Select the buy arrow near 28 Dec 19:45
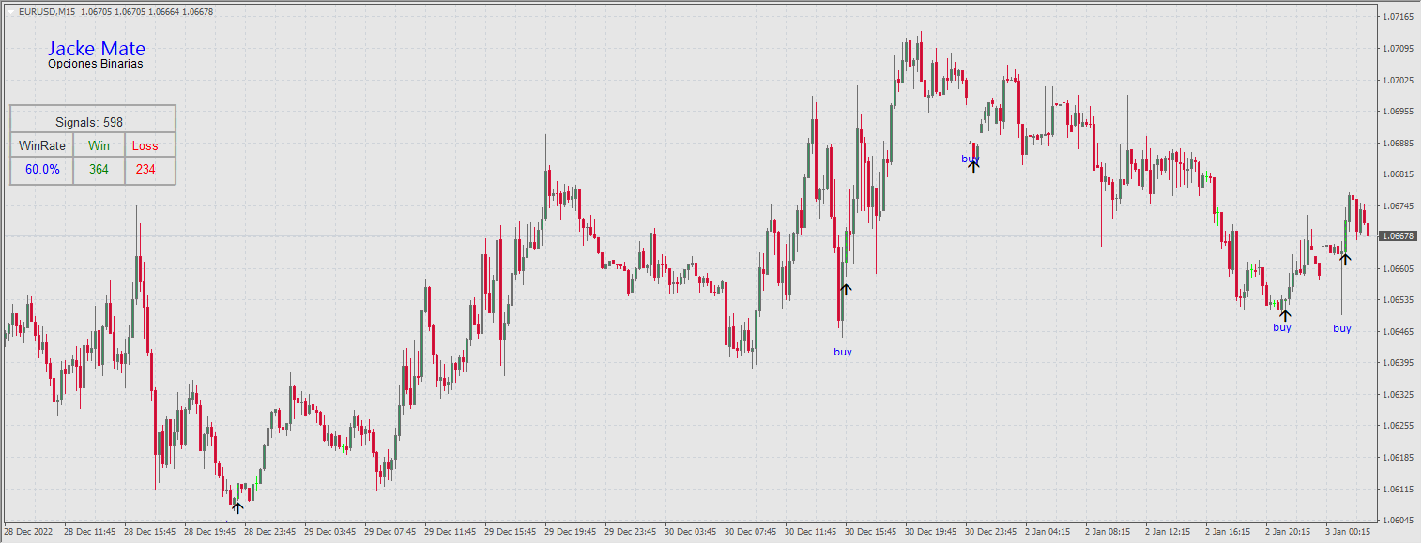1422x544 pixels. 237,506
